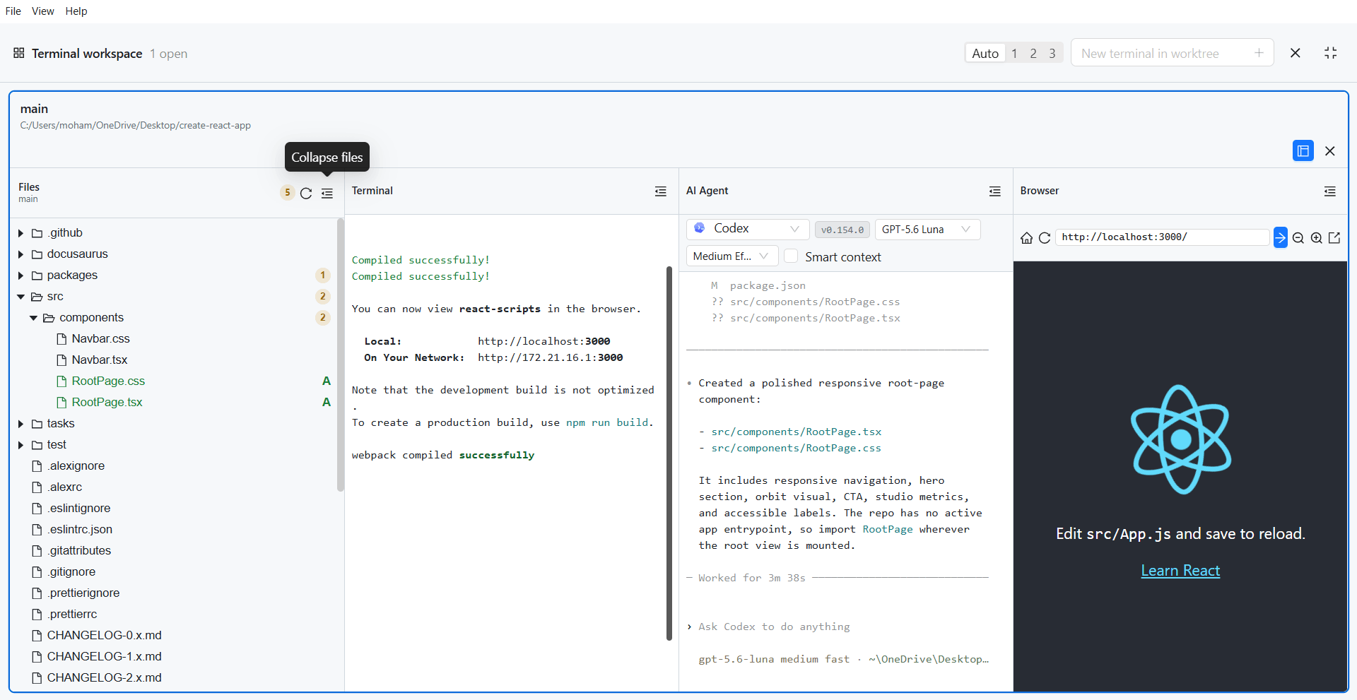Click the terminal output scrollbar

[x=669, y=453]
